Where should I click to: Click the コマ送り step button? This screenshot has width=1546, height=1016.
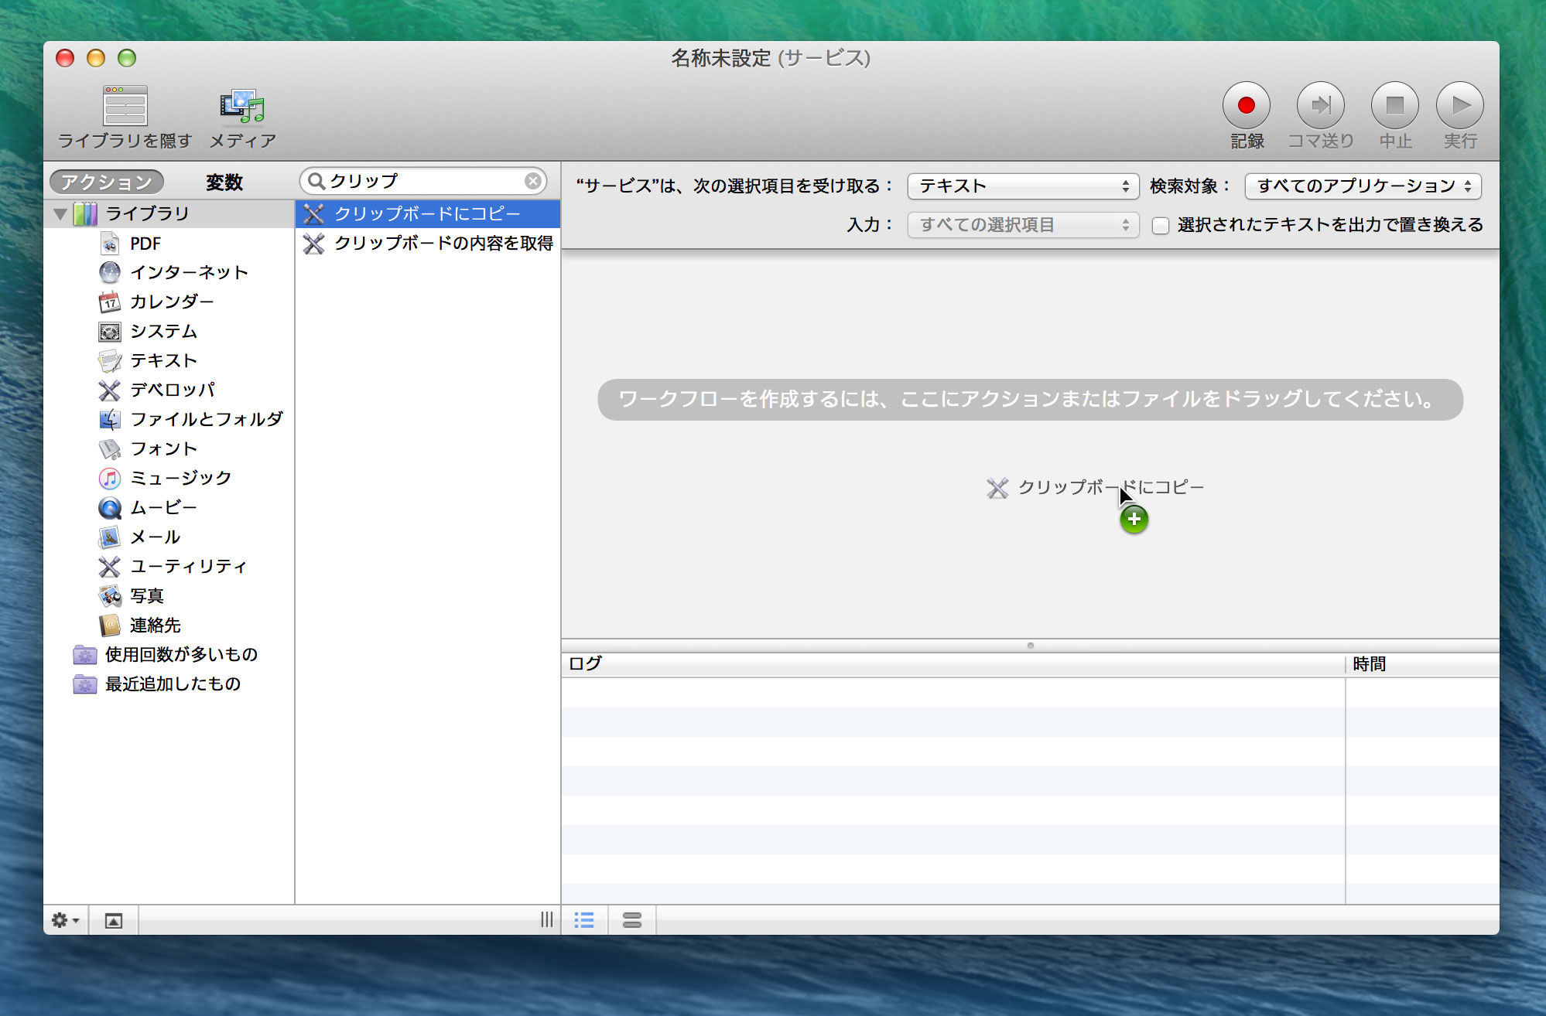[1320, 105]
